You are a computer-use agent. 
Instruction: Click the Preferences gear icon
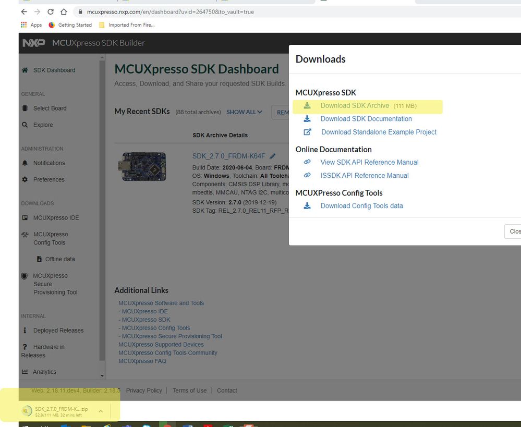(x=25, y=179)
